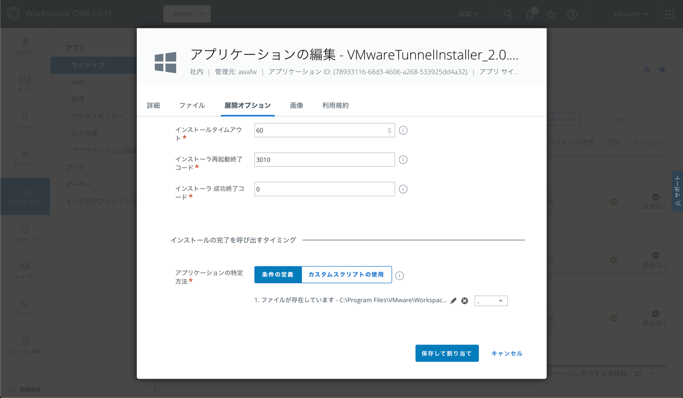Open アカウント in the sidebar
This screenshot has height=398, width=683.
(25, 158)
